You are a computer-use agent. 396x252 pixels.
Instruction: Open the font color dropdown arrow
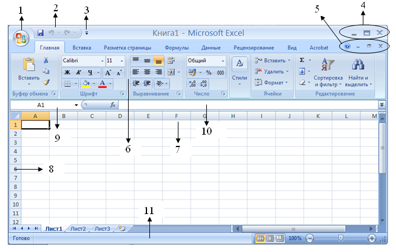click(110, 84)
